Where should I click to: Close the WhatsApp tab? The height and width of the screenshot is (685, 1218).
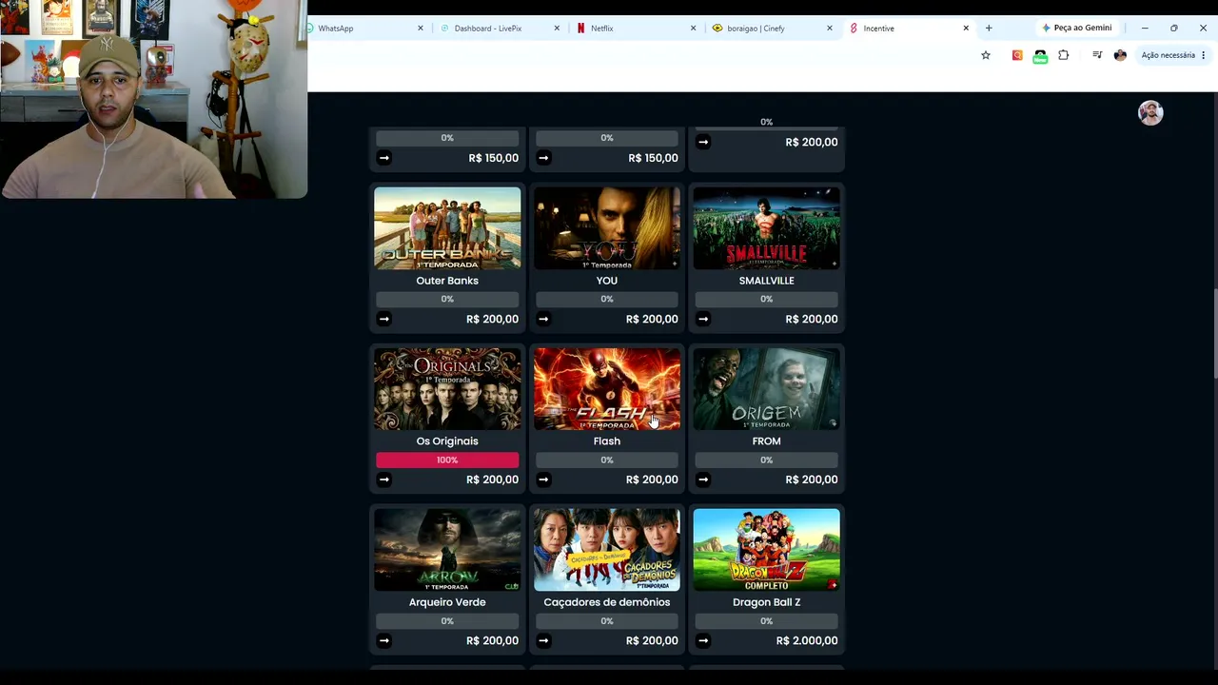421,29
